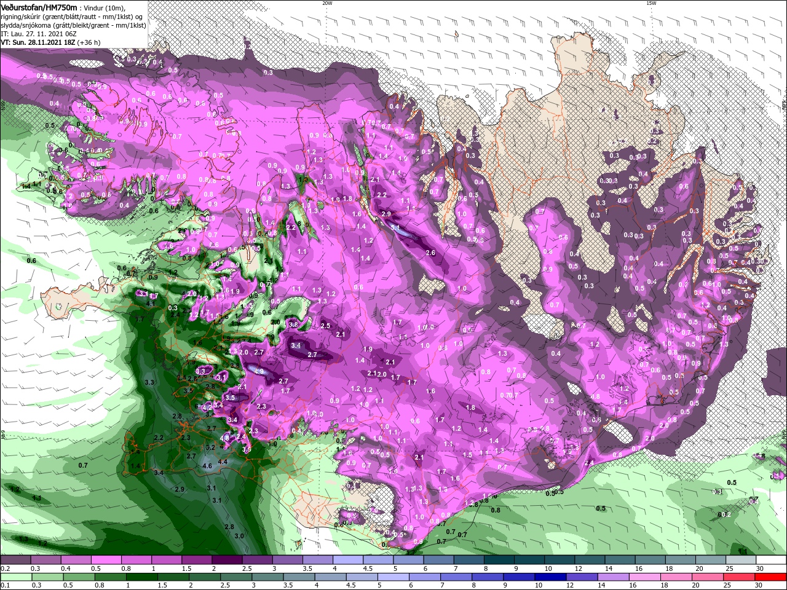Pick light pink 16 swatch in lower legend row
The width and height of the screenshot is (787, 590).
[644, 577]
